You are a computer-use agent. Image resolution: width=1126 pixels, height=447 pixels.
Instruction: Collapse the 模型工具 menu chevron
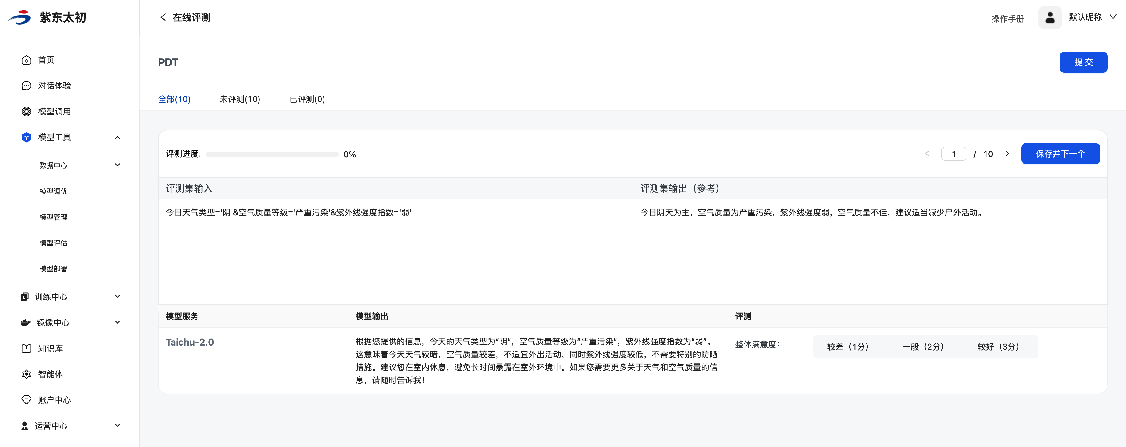[x=117, y=138]
